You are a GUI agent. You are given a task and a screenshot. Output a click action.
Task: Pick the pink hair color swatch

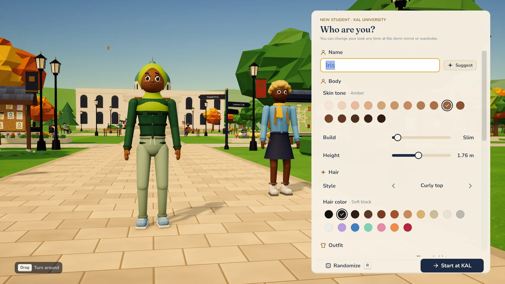tap(381, 227)
